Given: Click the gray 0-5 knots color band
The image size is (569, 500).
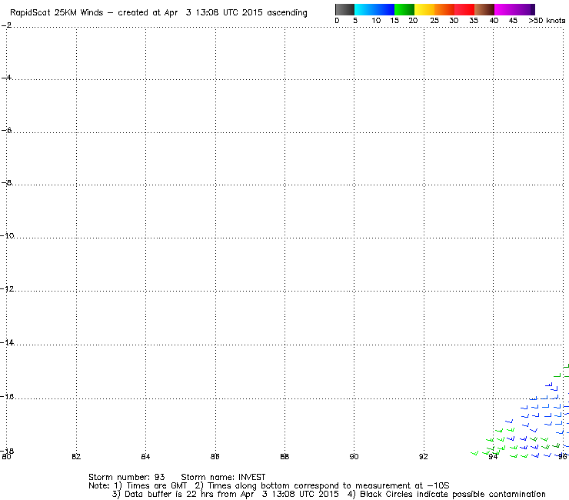Looking at the screenshot, I should click(344, 9).
